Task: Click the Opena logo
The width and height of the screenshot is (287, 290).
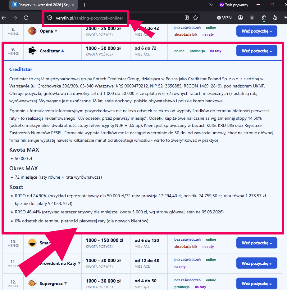Action: tap(32, 31)
